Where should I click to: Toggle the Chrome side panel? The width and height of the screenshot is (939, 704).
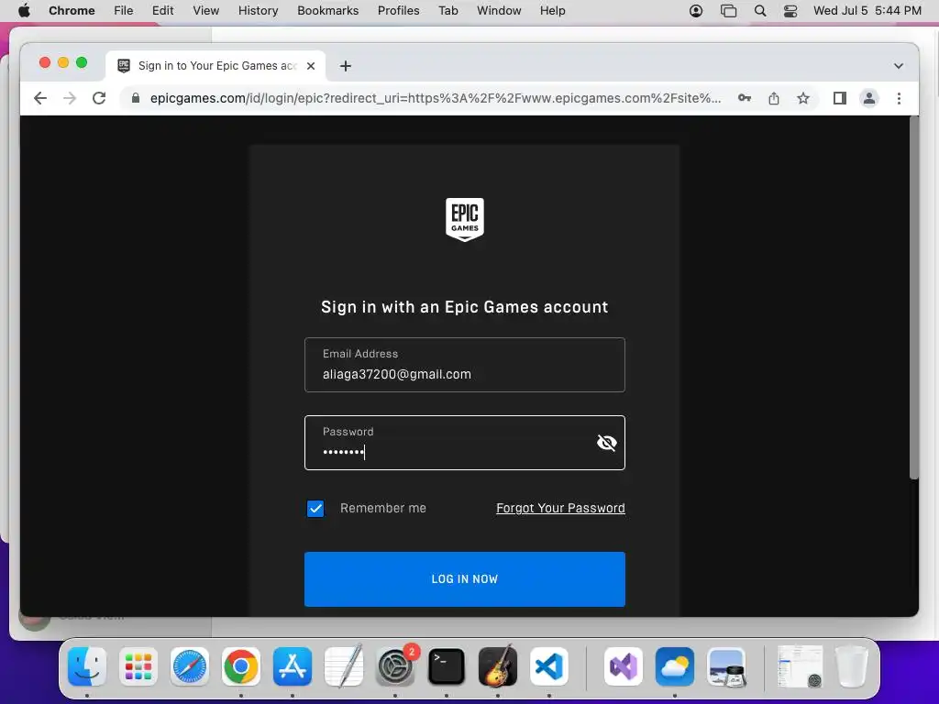[x=840, y=98]
